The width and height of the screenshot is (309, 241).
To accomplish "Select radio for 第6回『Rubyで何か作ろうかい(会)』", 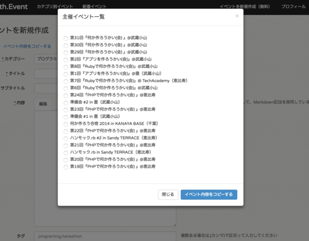I will [66, 88].
